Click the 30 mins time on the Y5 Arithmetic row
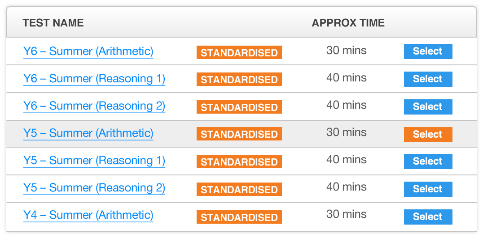The height and width of the screenshot is (238, 483). (346, 132)
